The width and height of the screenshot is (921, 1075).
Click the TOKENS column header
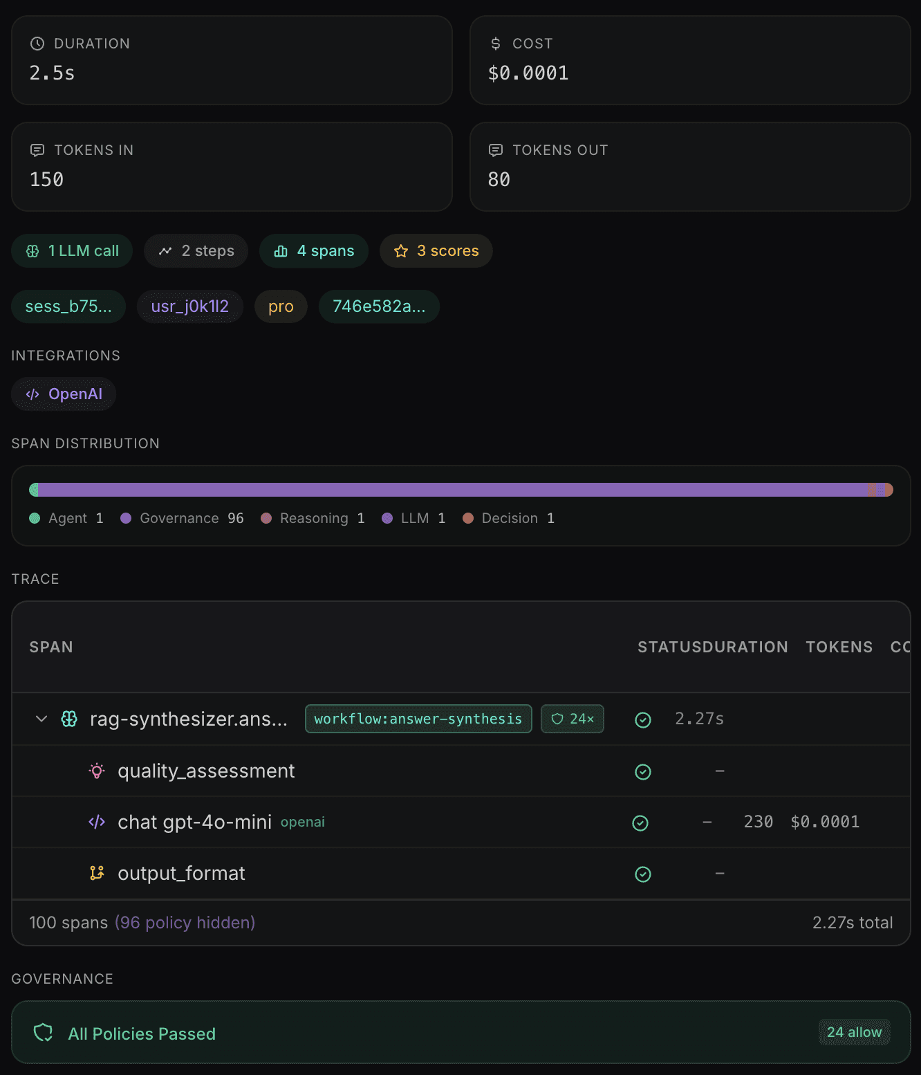click(x=839, y=647)
